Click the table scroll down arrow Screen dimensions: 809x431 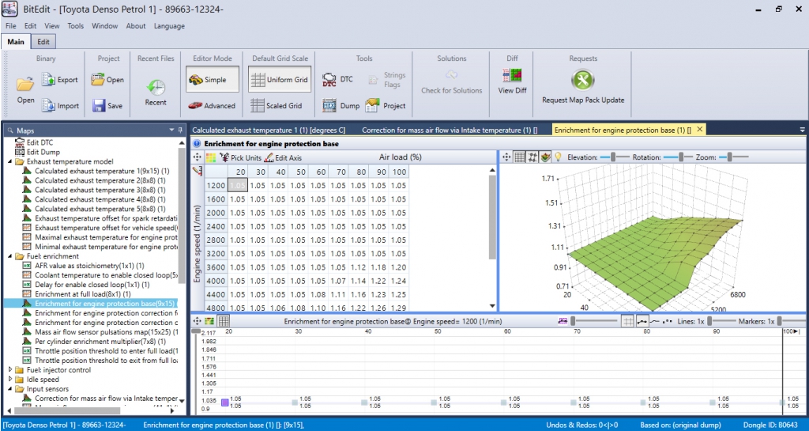click(x=492, y=306)
